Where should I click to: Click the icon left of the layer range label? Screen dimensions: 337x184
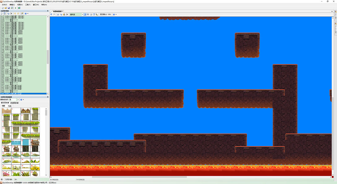tap(97, 15)
